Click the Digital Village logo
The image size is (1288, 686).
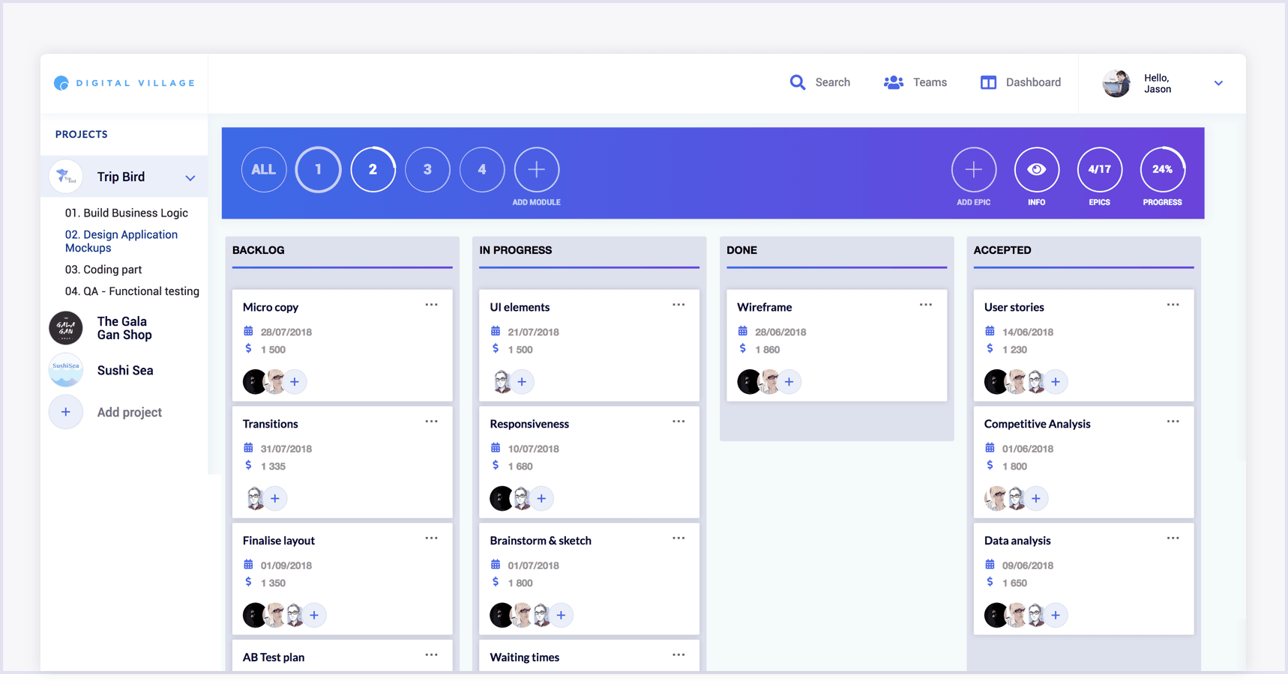pos(124,83)
